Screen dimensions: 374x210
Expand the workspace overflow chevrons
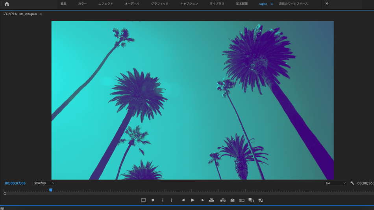[x=327, y=4]
